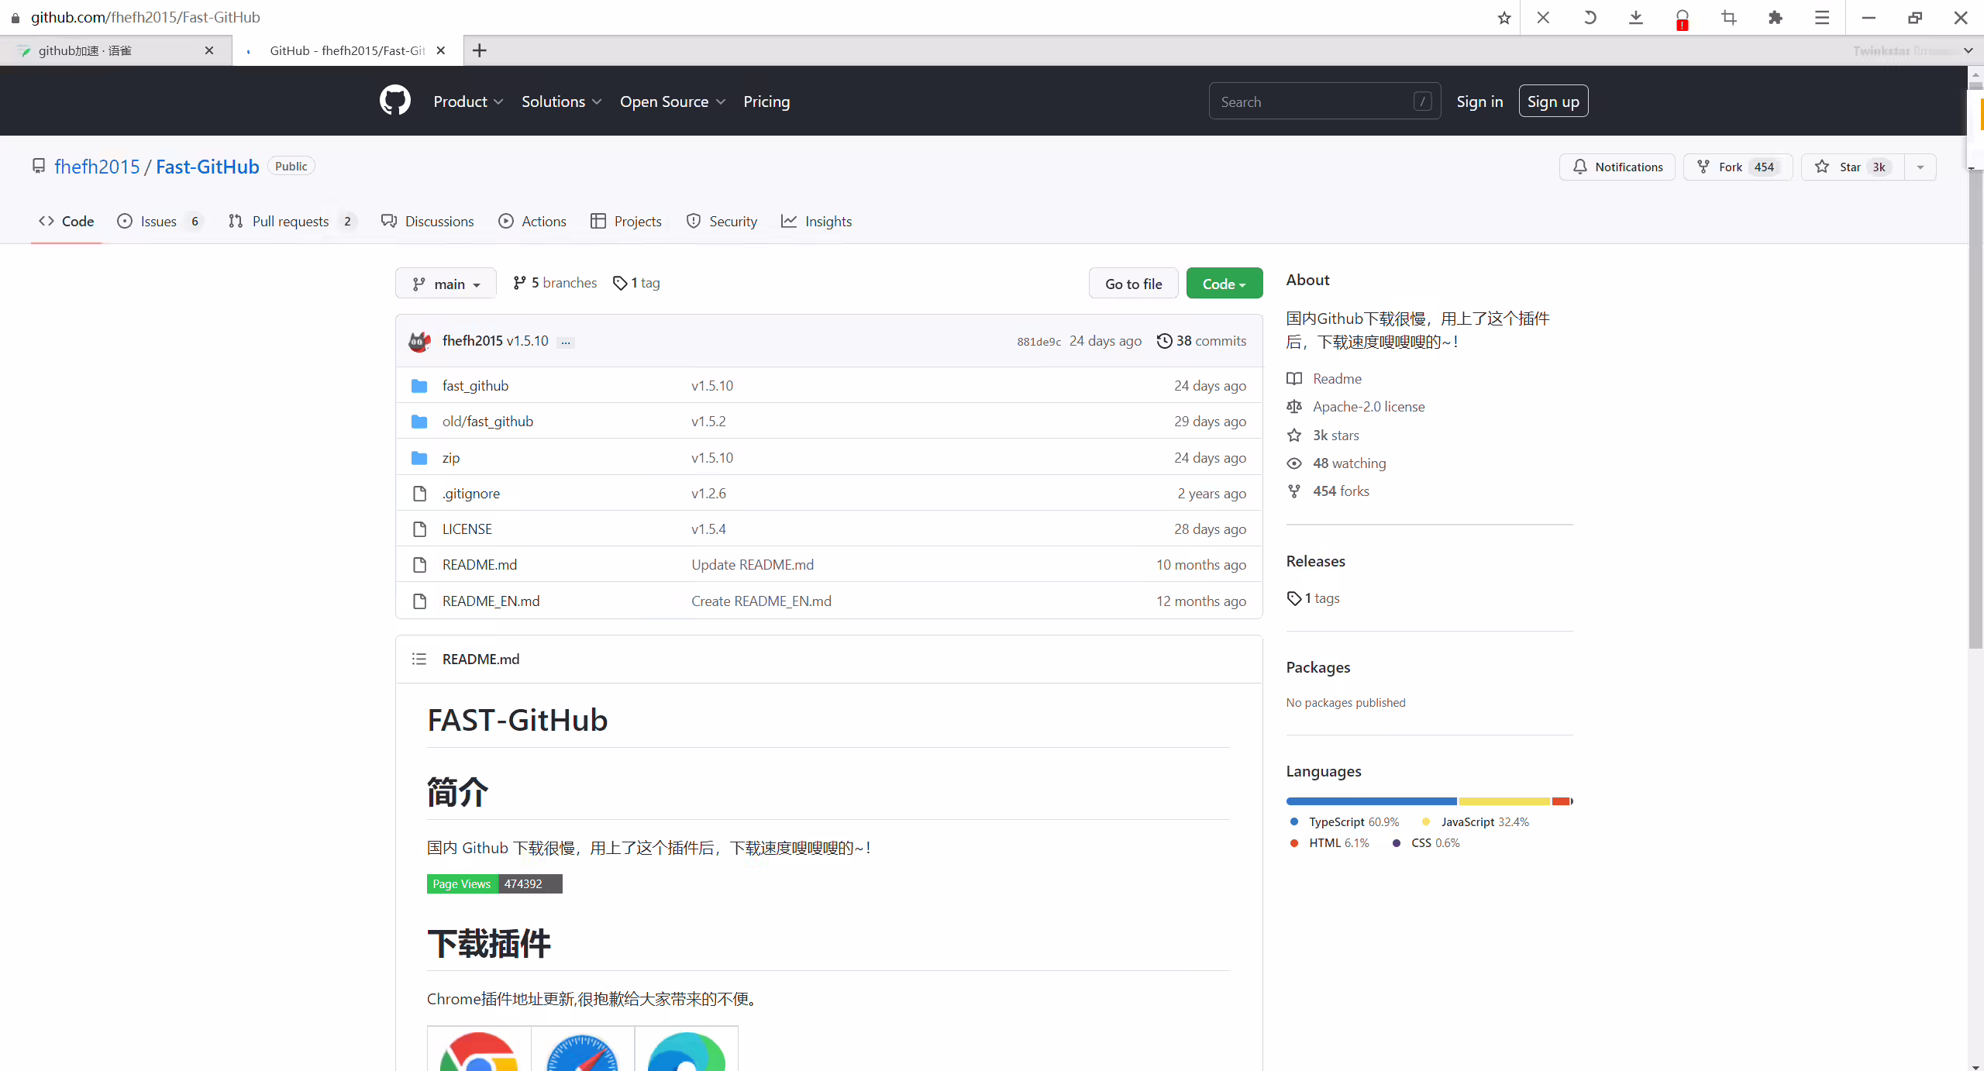Screen dimensions: 1984x1071
Task: Reload the page with the refresh icon
Action: (x=1590, y=17)
